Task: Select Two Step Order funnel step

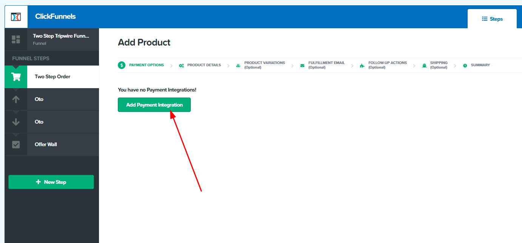Action: (x=52, y=77)
